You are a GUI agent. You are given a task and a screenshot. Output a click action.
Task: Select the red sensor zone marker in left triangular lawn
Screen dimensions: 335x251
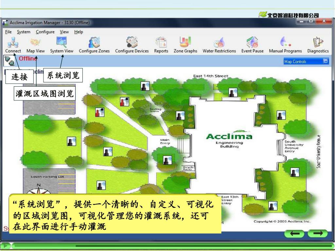(99, 112)
